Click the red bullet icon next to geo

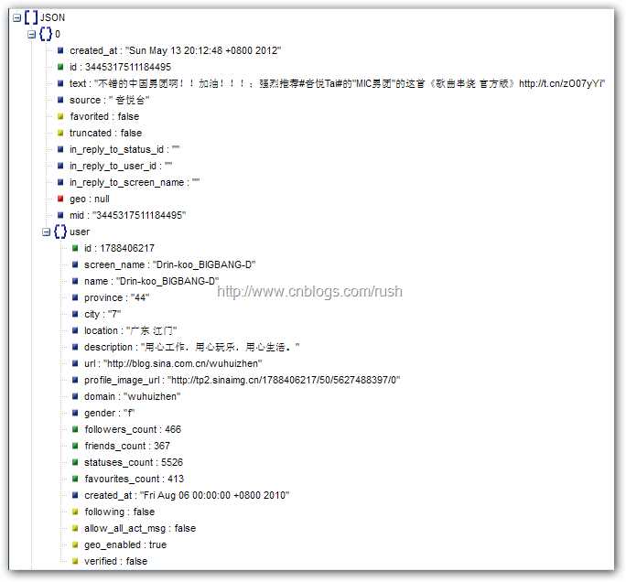point(60,199)
